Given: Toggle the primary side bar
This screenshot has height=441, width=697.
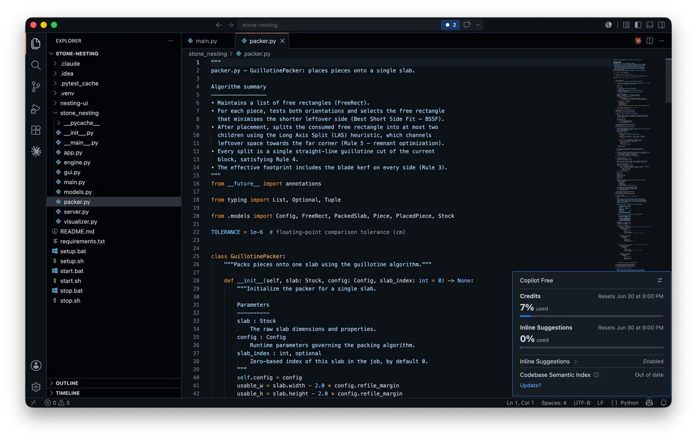Looking at the screenshot, I should 638,25.
